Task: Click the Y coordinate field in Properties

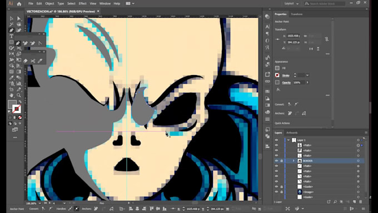Action: [293, 42]
